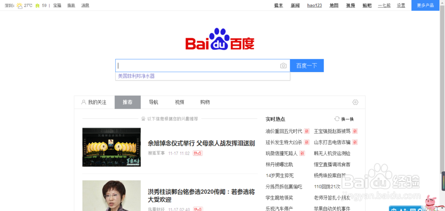The image size is (445, 211).
Task: Open hot topic 110回拨21次
Action: [x=327, y=187]
